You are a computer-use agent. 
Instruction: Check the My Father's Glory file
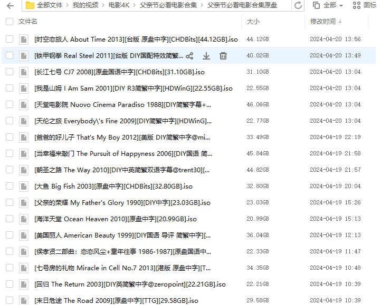(9, 202)
